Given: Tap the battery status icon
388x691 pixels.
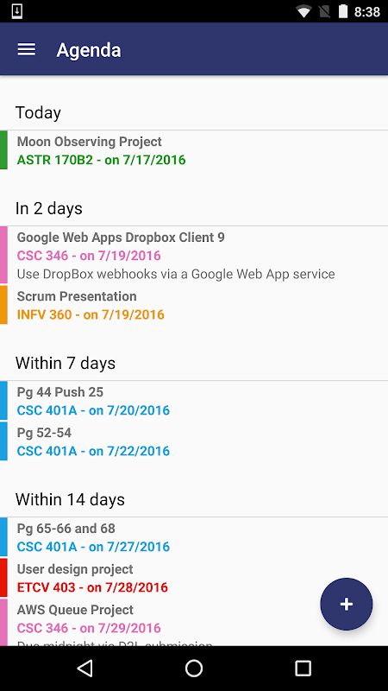Looking at the screenshot, I should tap(343, 11).
